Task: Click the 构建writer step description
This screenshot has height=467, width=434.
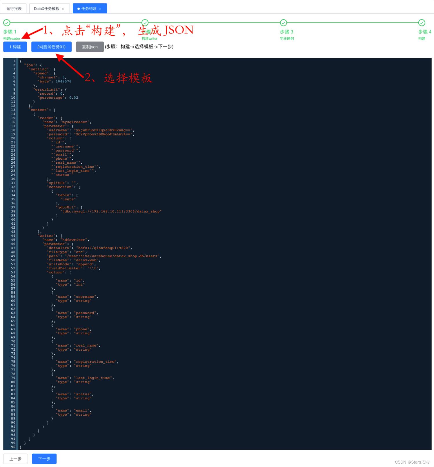Action: coord(150,39)
